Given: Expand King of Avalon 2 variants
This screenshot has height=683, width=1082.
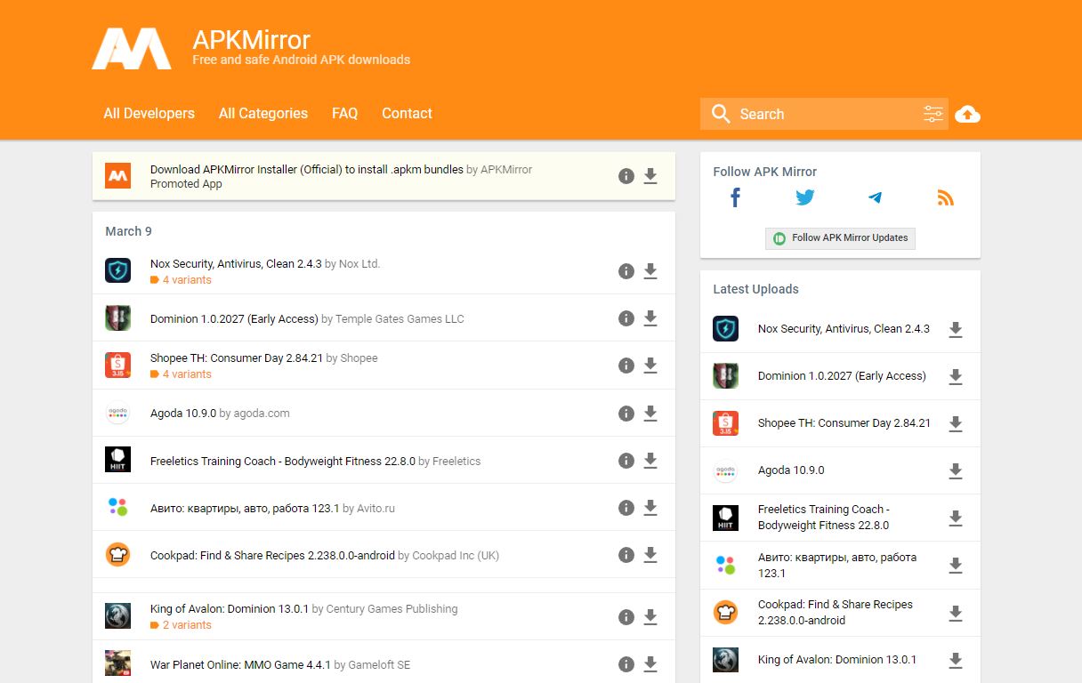Looking at the screenshot, I should tap(181, 625).
